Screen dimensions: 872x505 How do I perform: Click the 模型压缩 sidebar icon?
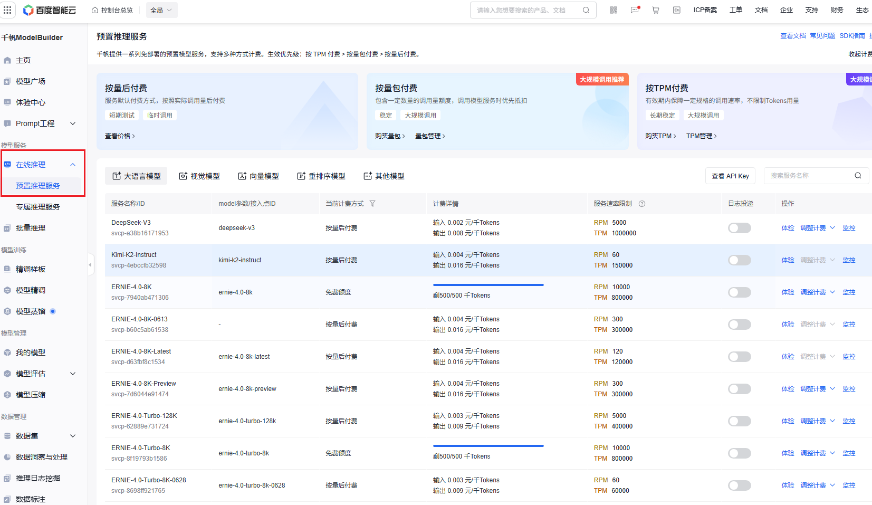(x=7, y=395)
